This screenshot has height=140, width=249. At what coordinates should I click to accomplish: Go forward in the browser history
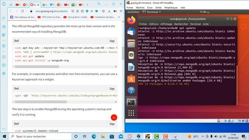coord(16,11)
